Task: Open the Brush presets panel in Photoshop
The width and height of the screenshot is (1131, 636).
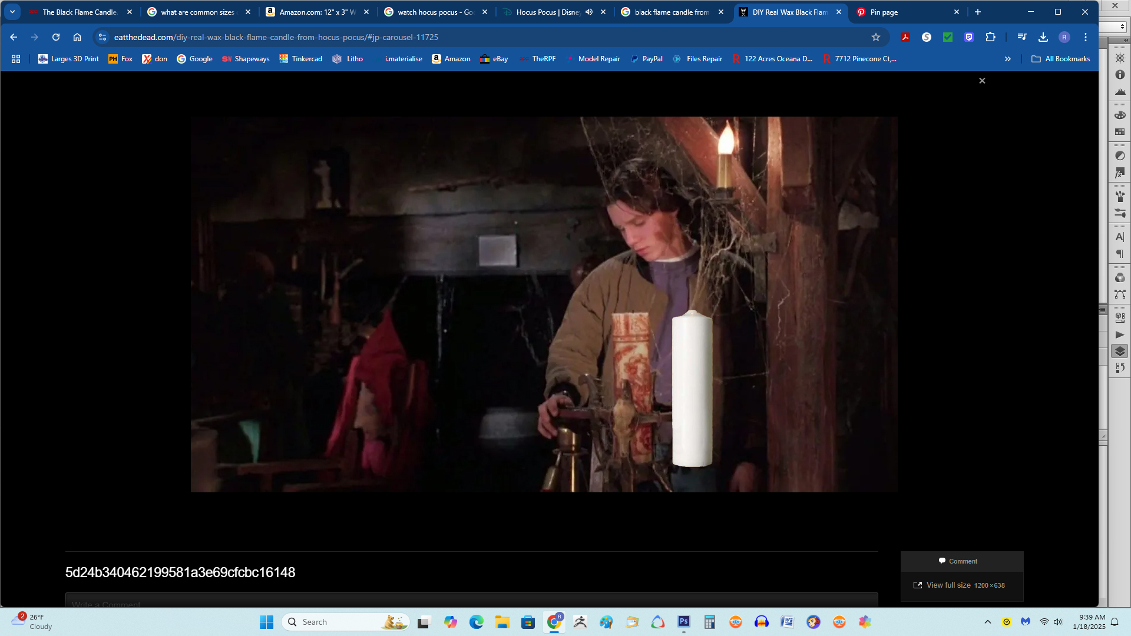Action: tap(1120, 196)
